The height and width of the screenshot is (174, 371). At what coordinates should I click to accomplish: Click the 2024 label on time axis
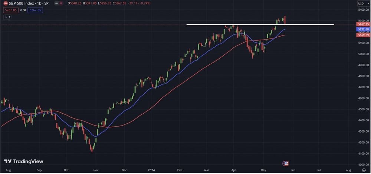point(152,170)
